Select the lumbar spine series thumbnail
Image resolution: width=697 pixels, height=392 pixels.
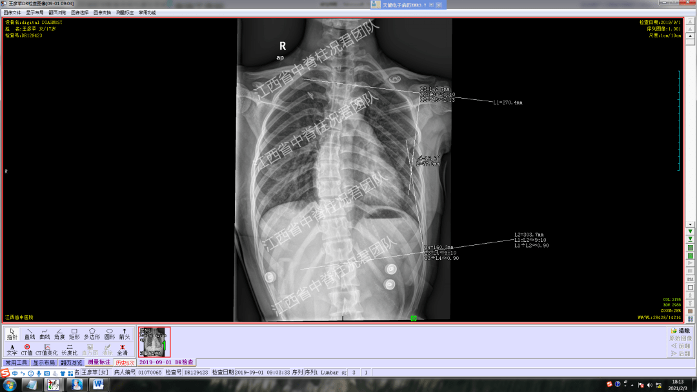coord(154,342)
